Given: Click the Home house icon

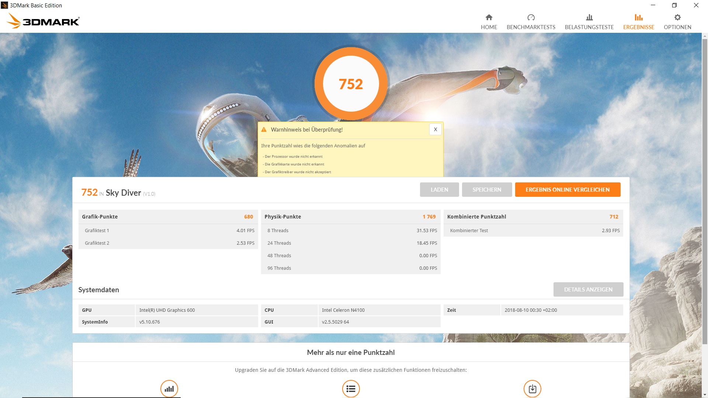Looking at the screenshot, I should [489, 17].
